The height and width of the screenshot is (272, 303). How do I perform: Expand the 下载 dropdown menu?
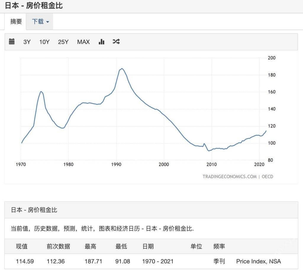[x=40, y=22]
